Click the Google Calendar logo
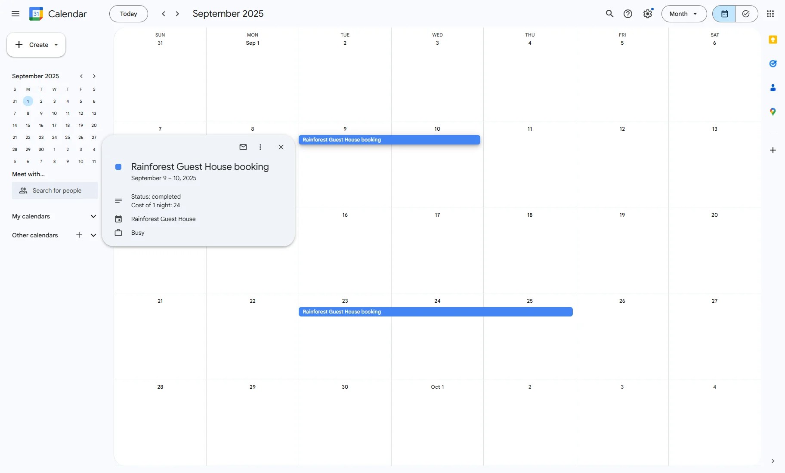Image resolution: width=785 pixels, height=473 pixels. (36, 14)
